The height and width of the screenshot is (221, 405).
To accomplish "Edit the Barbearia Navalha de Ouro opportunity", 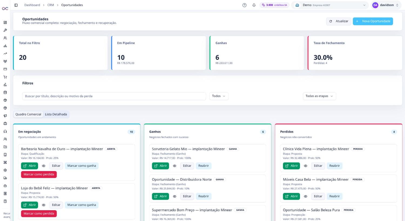I will [x=56, y=166].
